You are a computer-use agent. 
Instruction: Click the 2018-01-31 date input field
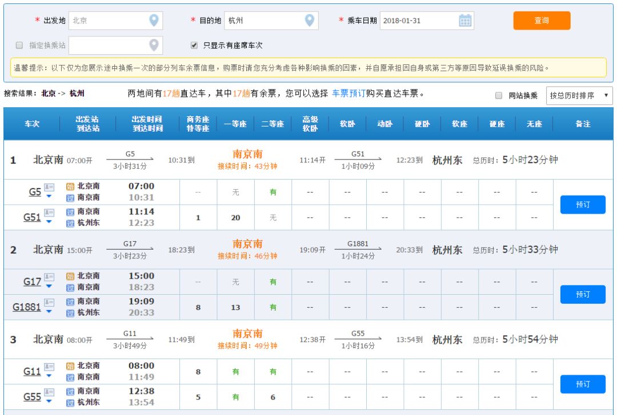pos(417,21)
